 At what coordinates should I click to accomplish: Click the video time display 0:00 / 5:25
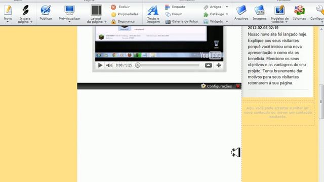[x=124, y=65]
